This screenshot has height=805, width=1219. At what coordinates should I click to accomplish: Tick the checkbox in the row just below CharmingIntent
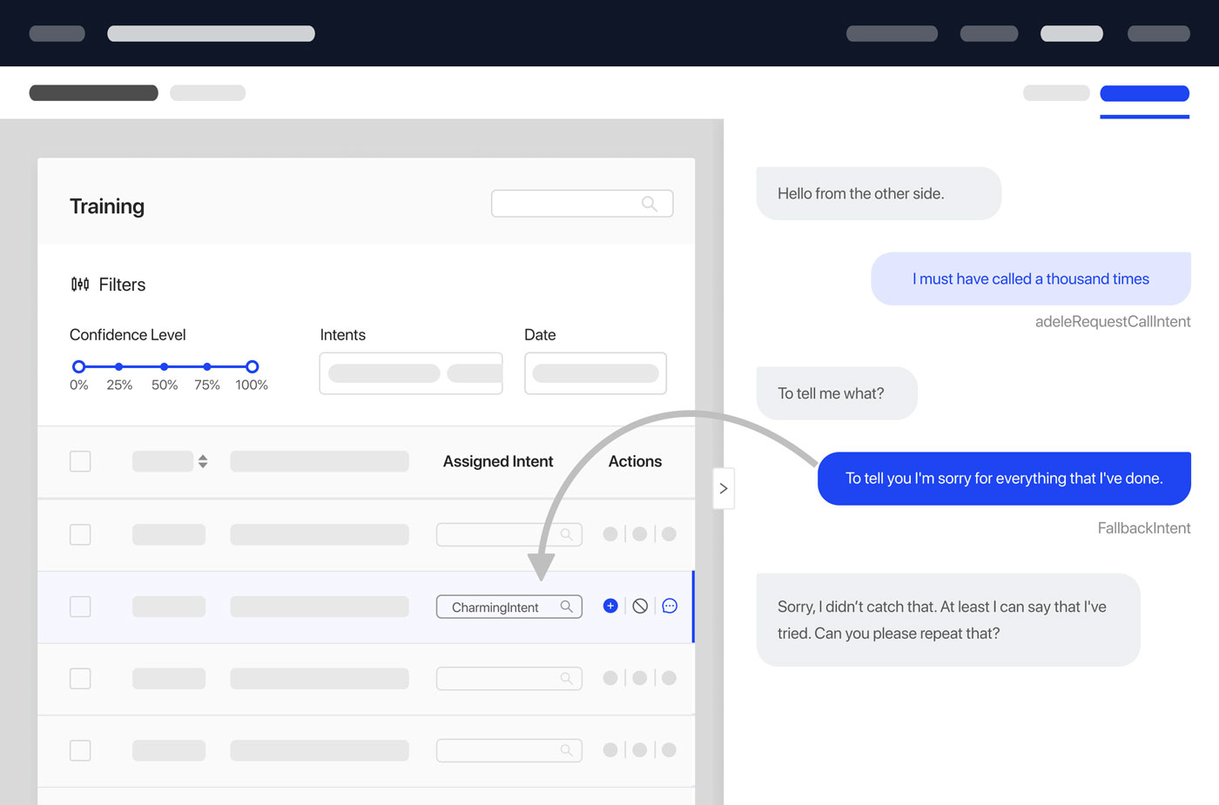tap(80, 679)
